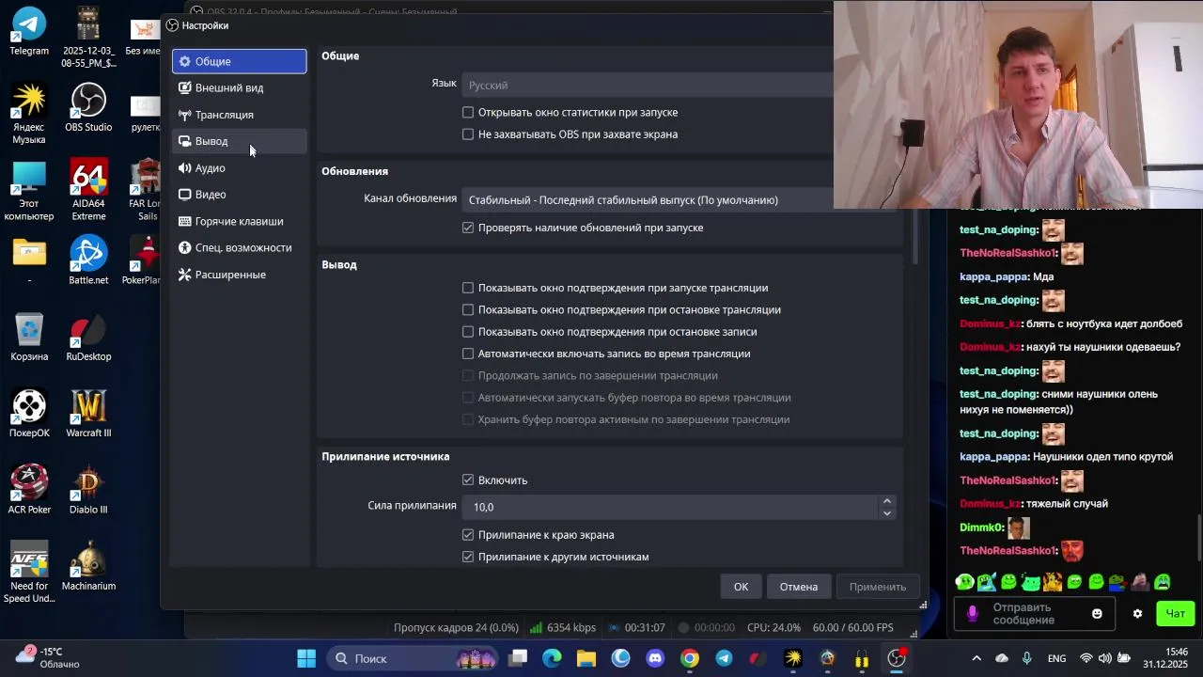Open ACR Poker desktop shortcut
The image size is (1203, 677).
29,490
